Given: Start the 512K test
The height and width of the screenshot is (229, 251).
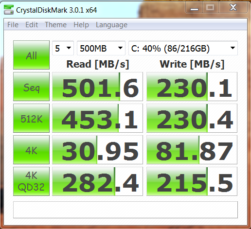Looking at the screenshot, I should pos(31,118).
